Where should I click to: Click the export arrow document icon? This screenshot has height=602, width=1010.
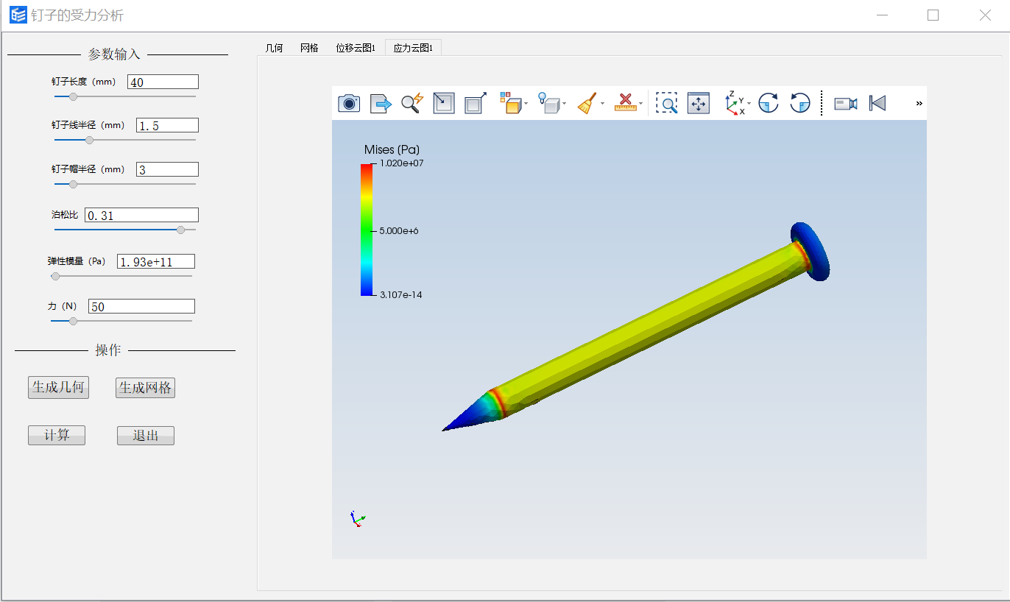point(381,104)
